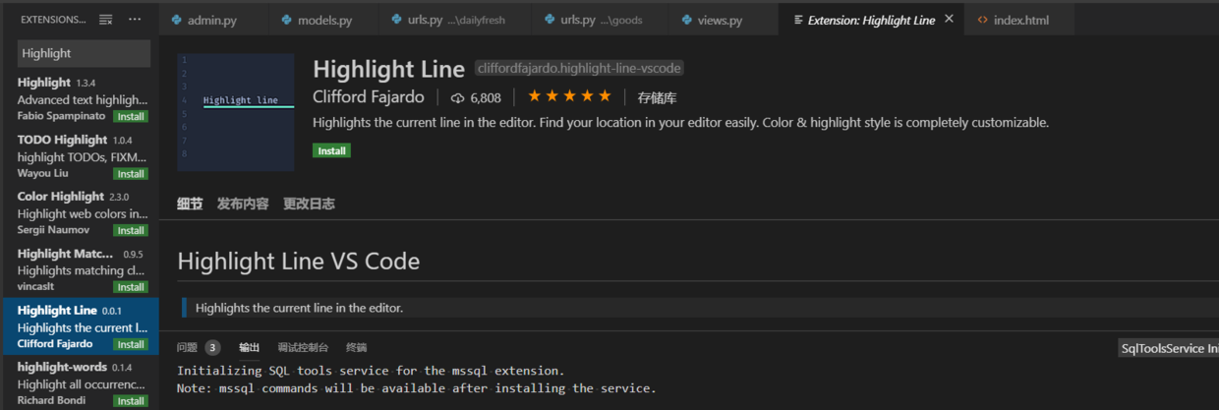The image size is (1219, 410).
Task: Open the 细节 details tab
Action: coord(190,204)
